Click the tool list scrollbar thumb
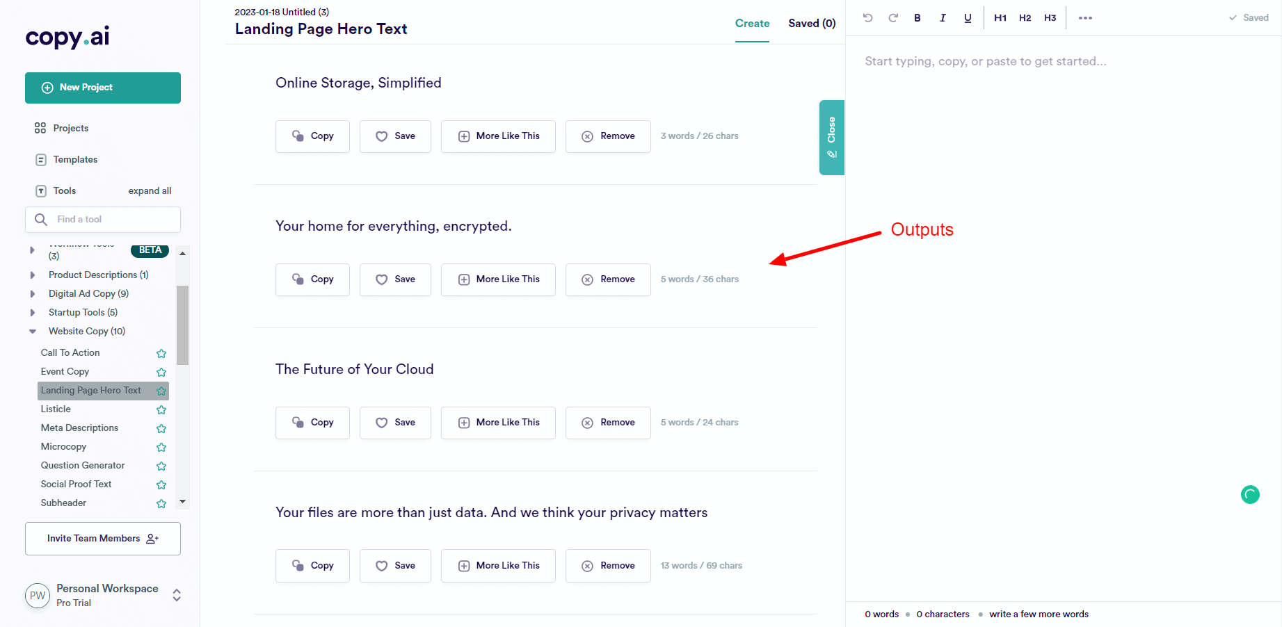This screenshot has width=1282, height=627. click(x=182, y=325)
